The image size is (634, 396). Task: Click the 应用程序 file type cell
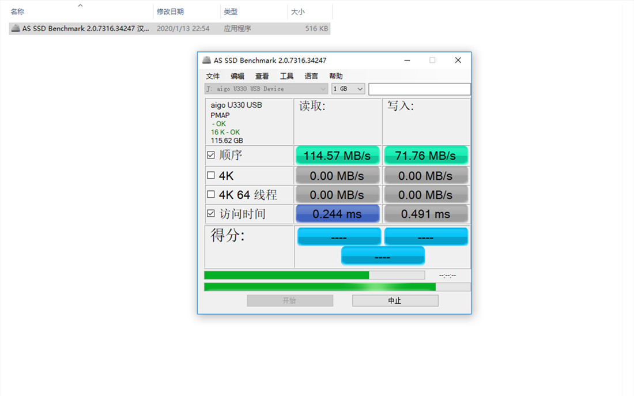pos(237,28)
